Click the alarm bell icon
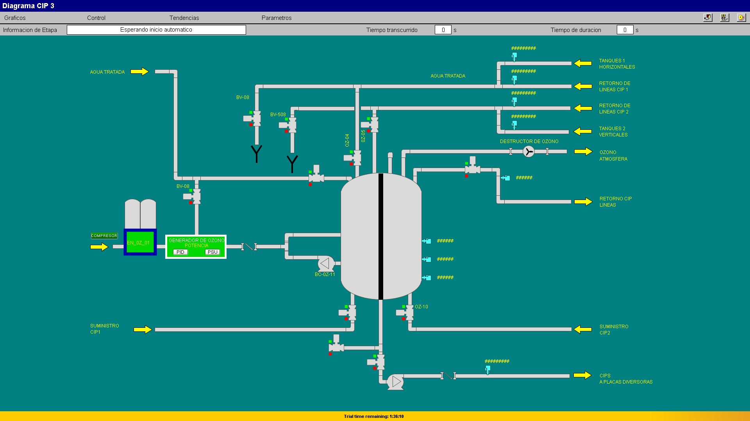The height and width of the screenshot is (421, 750). point(741,18)
